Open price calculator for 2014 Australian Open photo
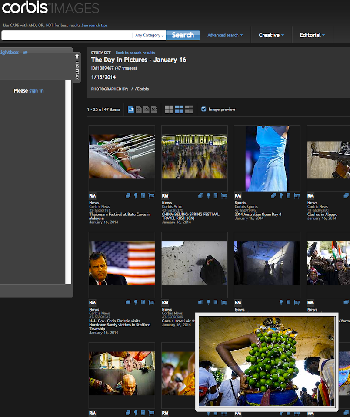 click(x=288, y=196)
